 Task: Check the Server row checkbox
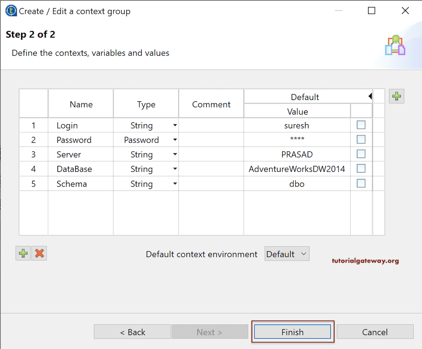(361, 154)
